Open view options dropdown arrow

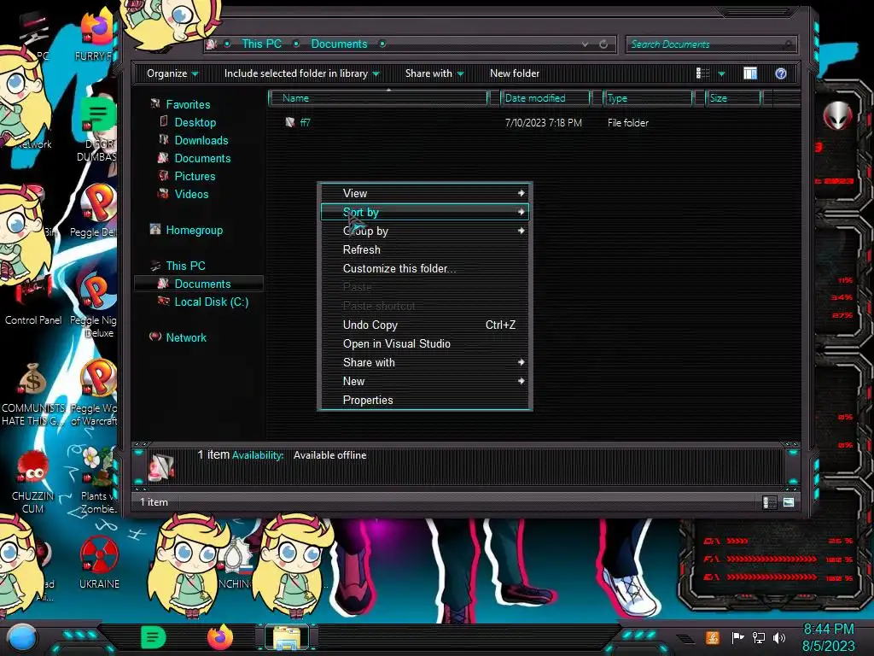point(721,73)
